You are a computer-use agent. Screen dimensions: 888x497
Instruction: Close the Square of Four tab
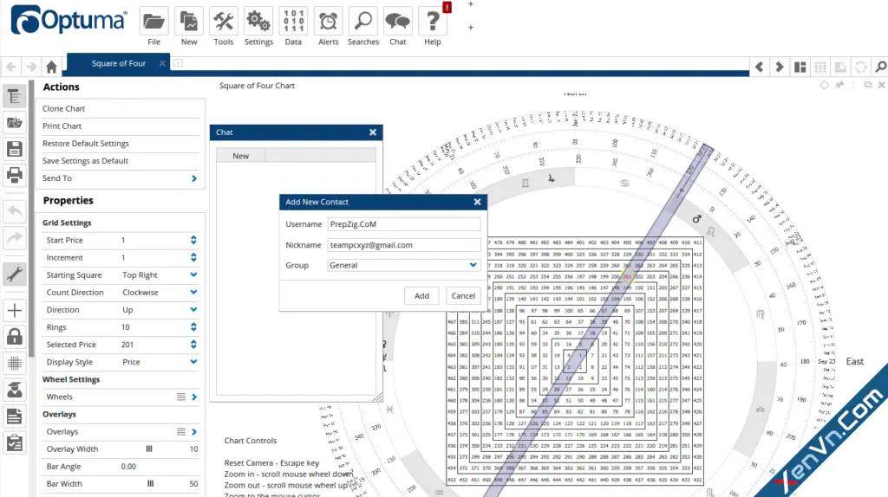(162, 63)
